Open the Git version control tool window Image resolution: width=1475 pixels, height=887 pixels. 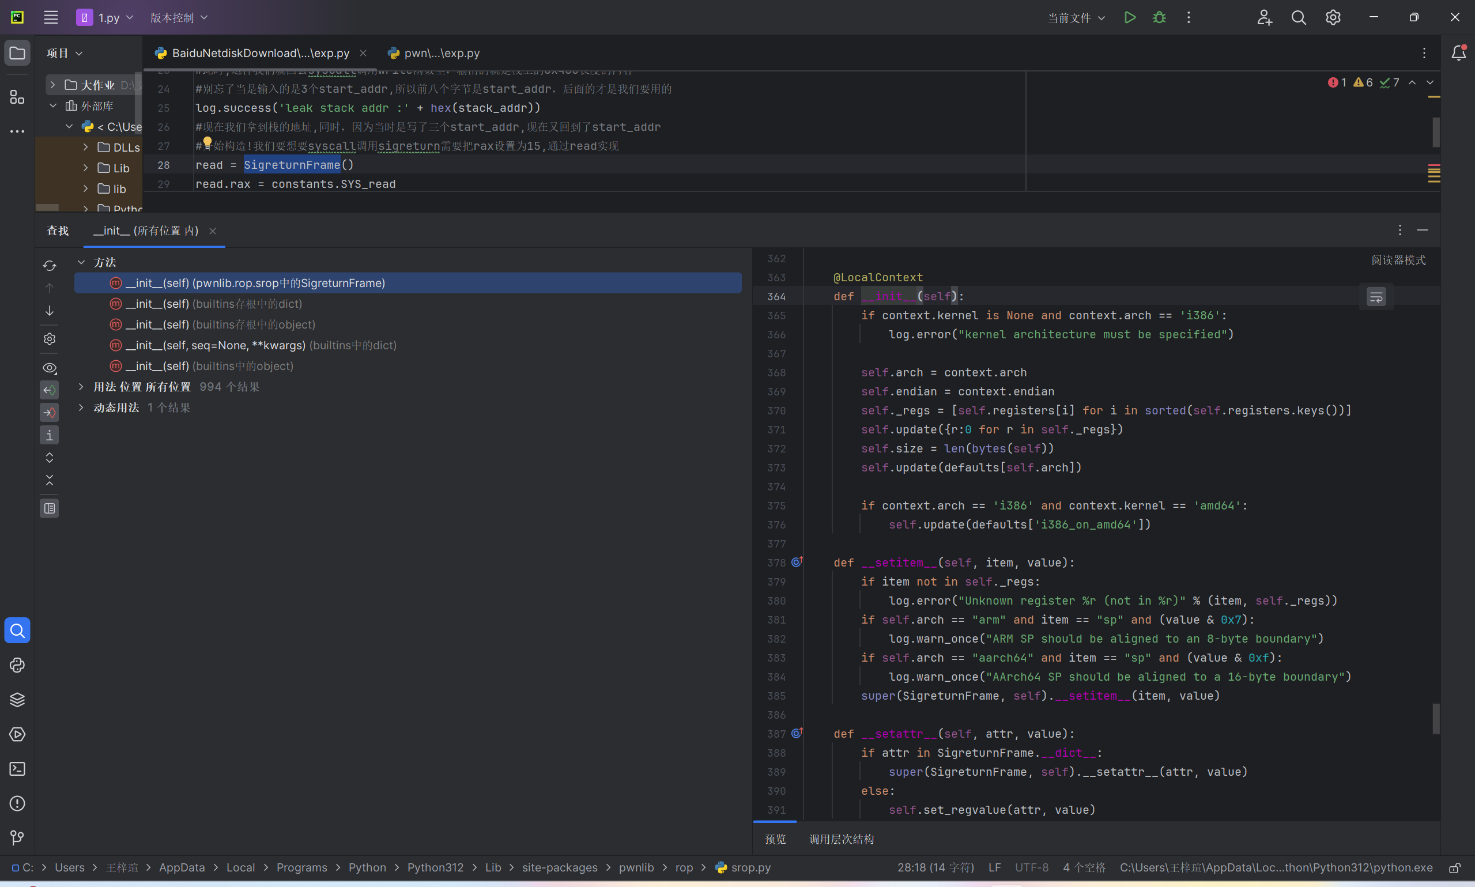(x=17, y=838)
